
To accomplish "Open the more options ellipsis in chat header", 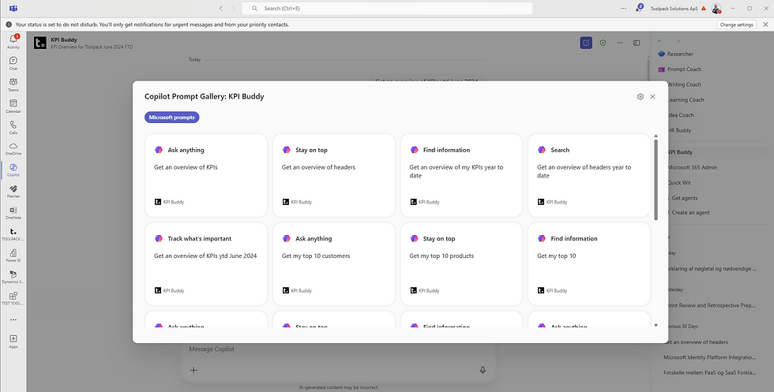I will (619, 43).
